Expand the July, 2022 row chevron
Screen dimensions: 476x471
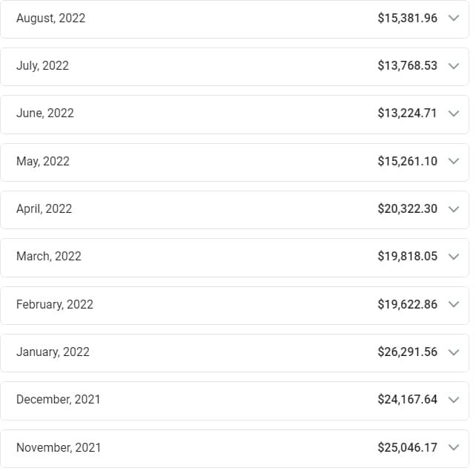pyautogui.click(x=454, y=66)
